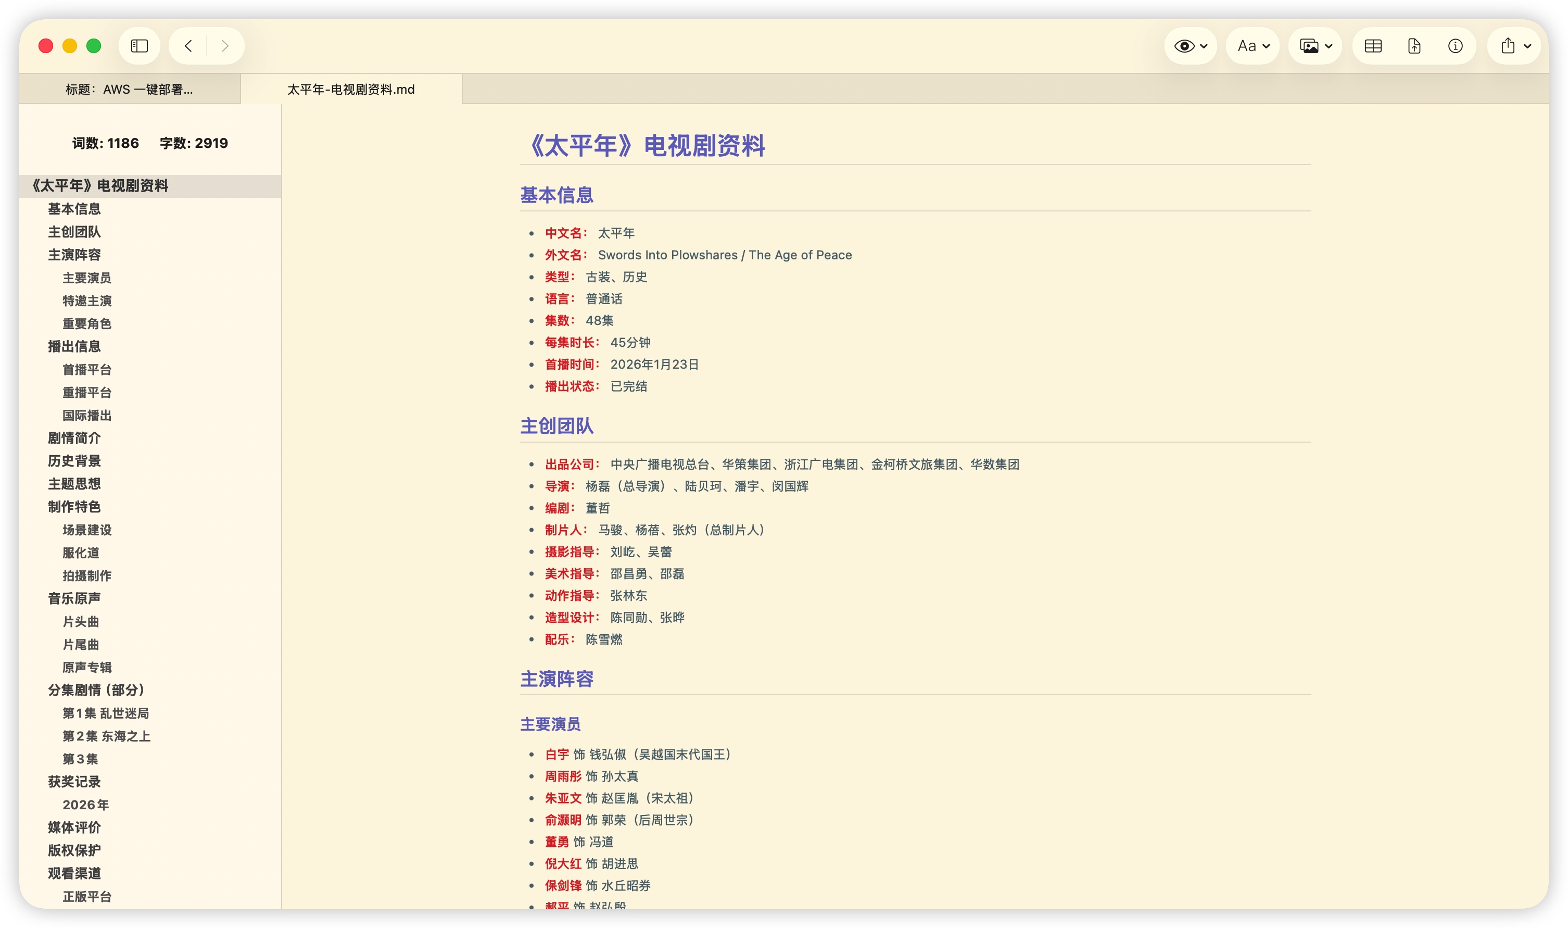Switch to the AWS 一键部署 tab
This screenshot has height=928, width=1568.
point(129,90)
